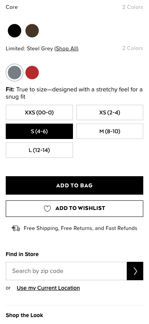This screenshot has width=149, height=324.
Task: Click the Add to Wishlist text
Action: [x=80, y=208]
